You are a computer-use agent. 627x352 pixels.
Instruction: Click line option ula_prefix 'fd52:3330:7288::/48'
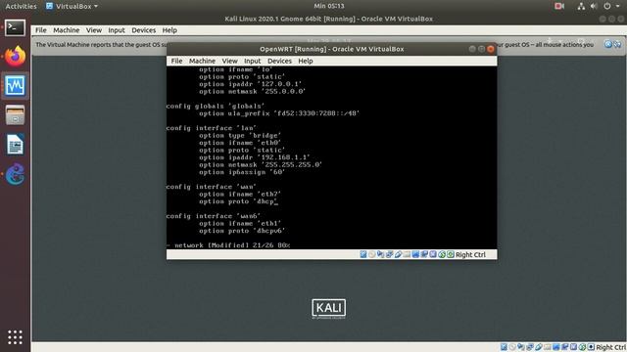click(279, 113)
